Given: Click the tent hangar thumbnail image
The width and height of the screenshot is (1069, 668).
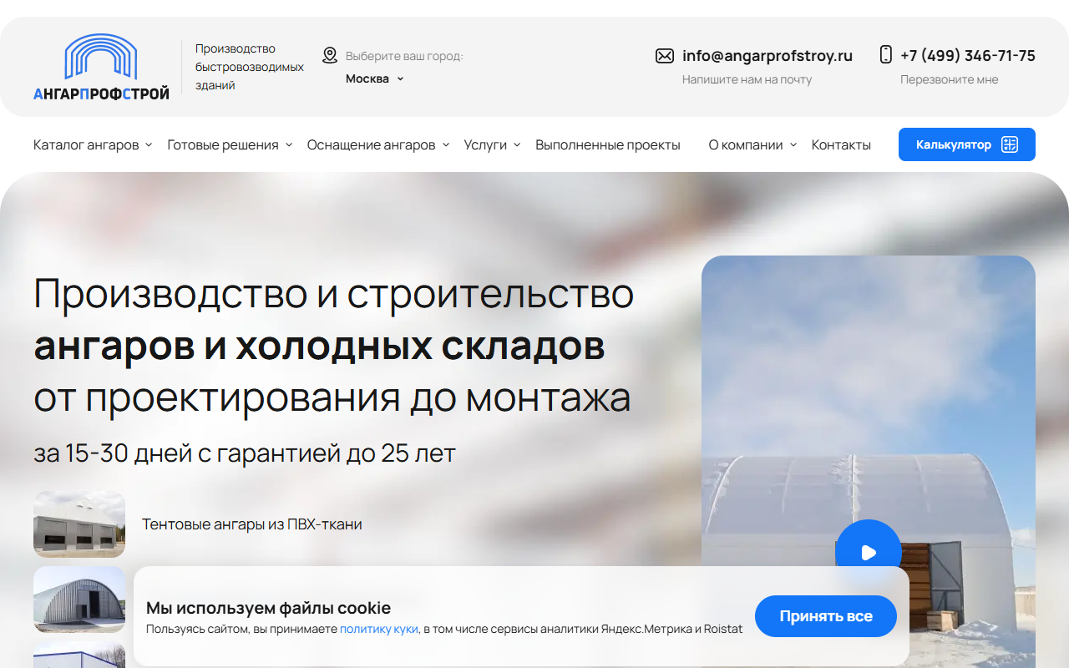Looking at the screenshot, I should pyautogui.click(x=79, y=524).
